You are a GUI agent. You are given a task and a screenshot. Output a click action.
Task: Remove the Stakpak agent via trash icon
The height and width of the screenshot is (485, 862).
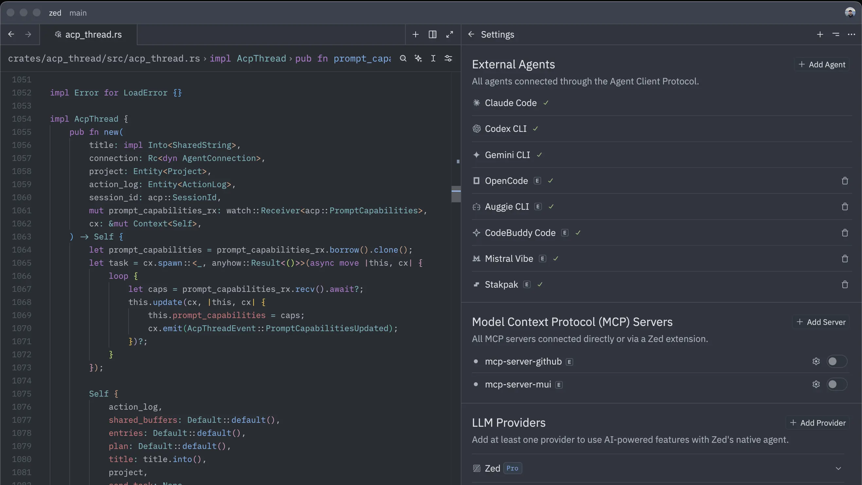click(x=845, y=284)
